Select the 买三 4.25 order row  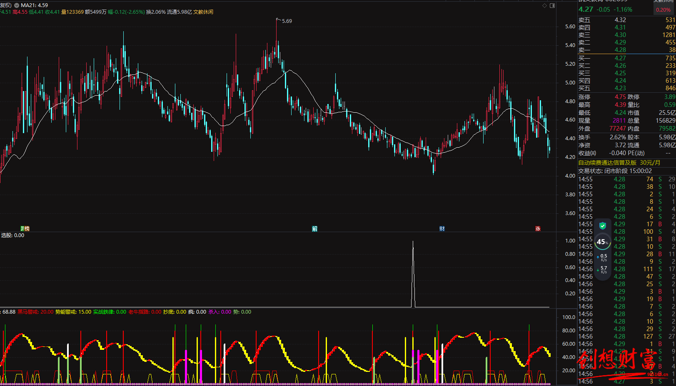point(627,73)
